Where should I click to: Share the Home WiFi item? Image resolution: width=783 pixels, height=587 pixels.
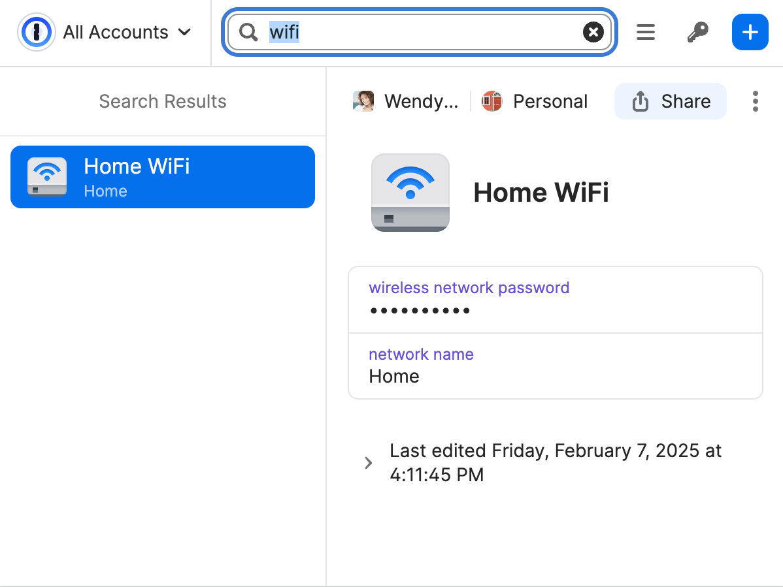pos(670,101)
